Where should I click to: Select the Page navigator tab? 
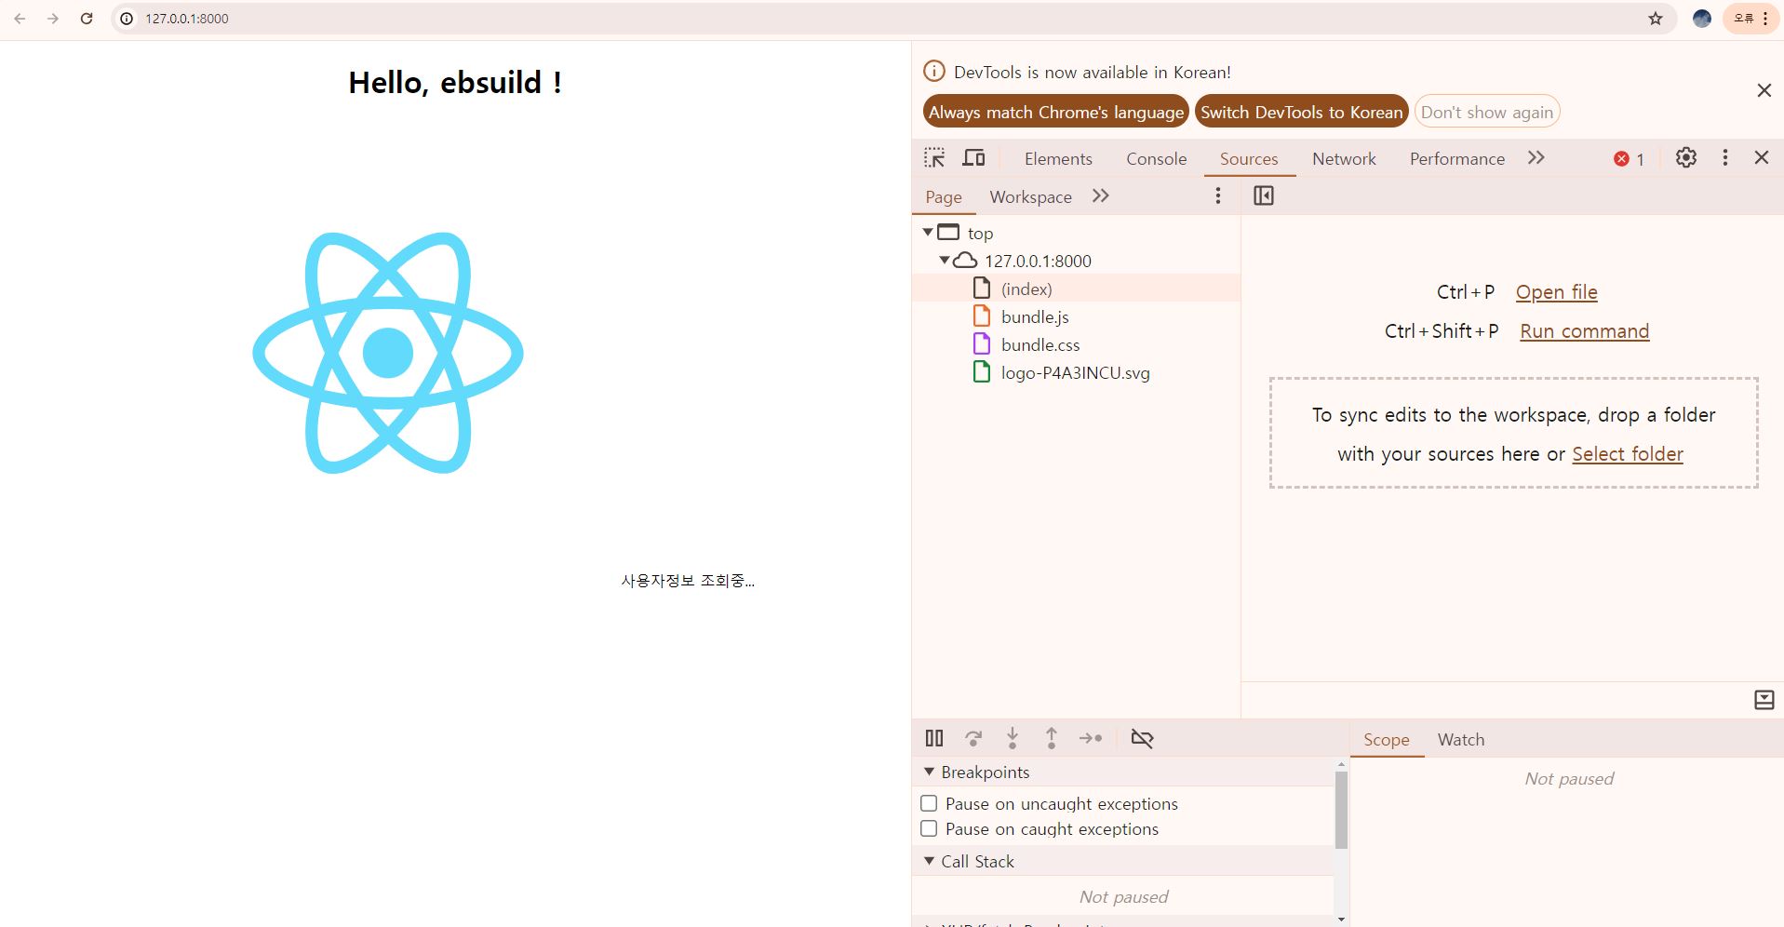(944, 197)
